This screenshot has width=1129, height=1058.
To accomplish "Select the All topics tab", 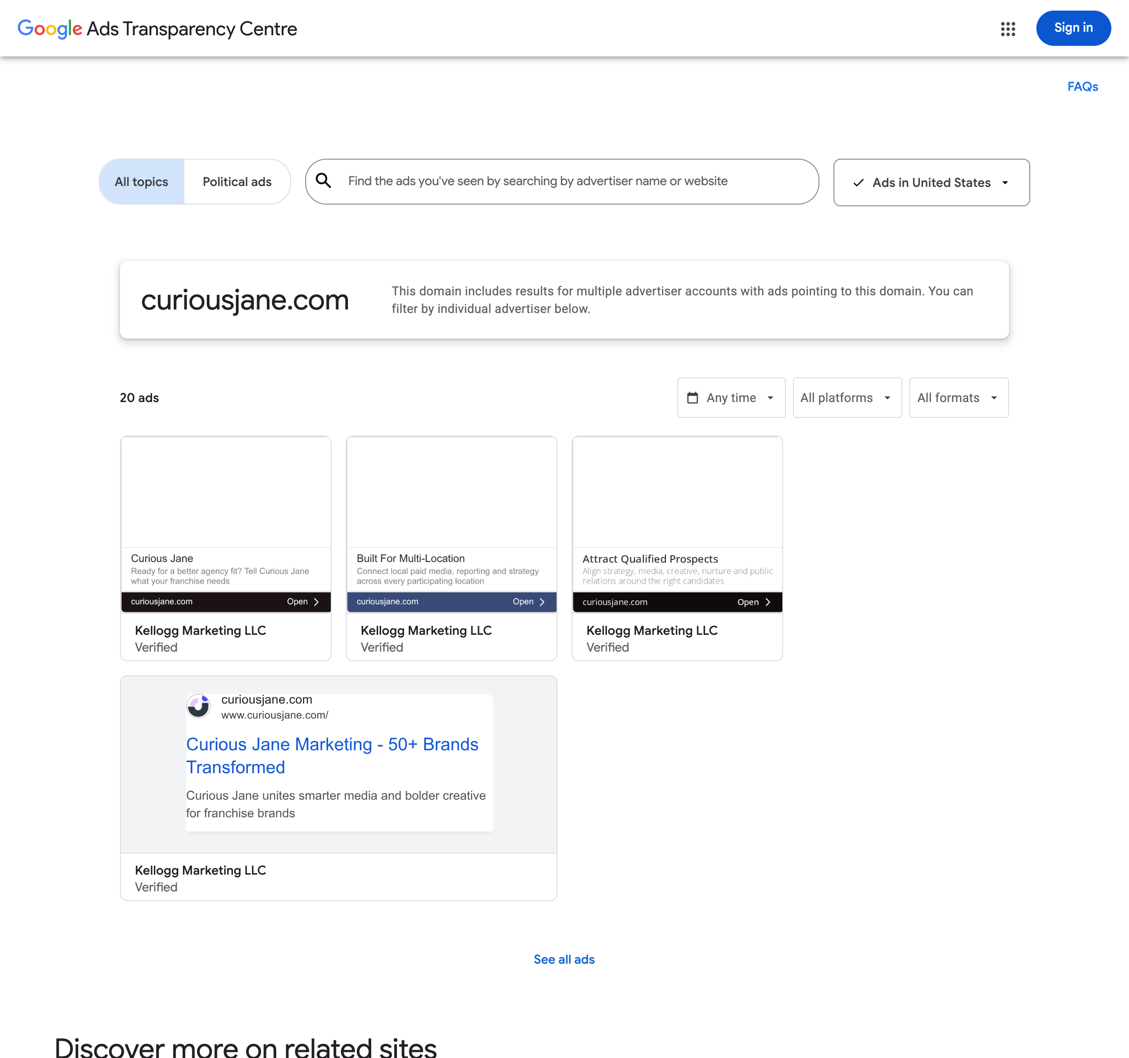I will tap(142, 182).
